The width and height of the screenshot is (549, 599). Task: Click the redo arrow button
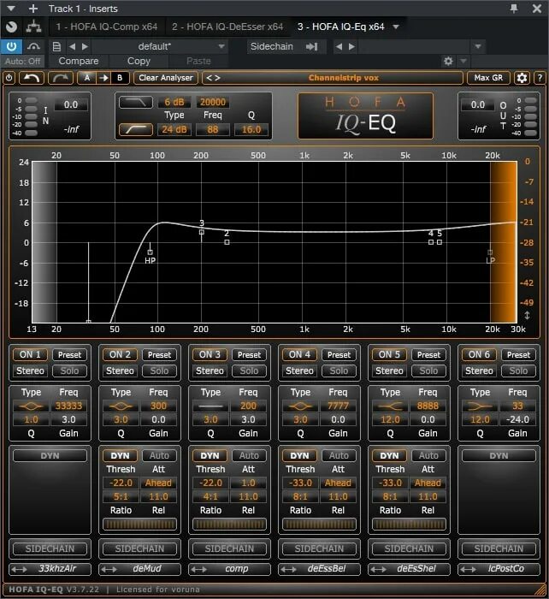coord(61,78)
